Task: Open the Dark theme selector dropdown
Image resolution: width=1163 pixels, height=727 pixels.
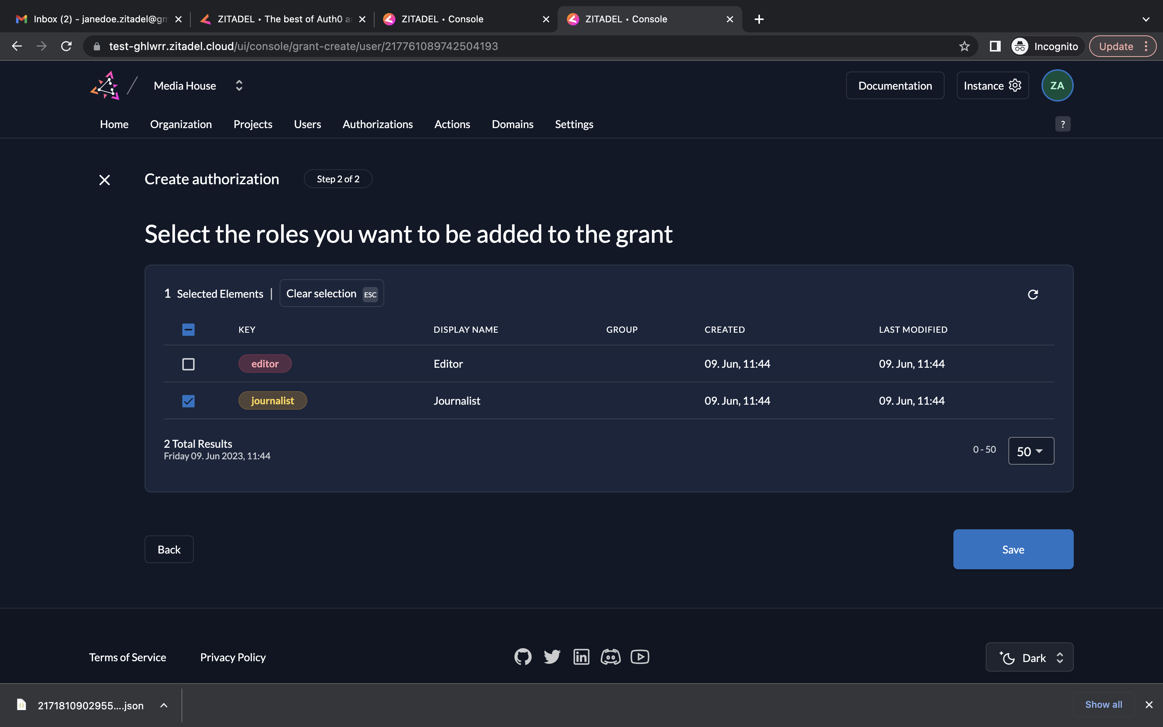Action: pos(1030,657)
